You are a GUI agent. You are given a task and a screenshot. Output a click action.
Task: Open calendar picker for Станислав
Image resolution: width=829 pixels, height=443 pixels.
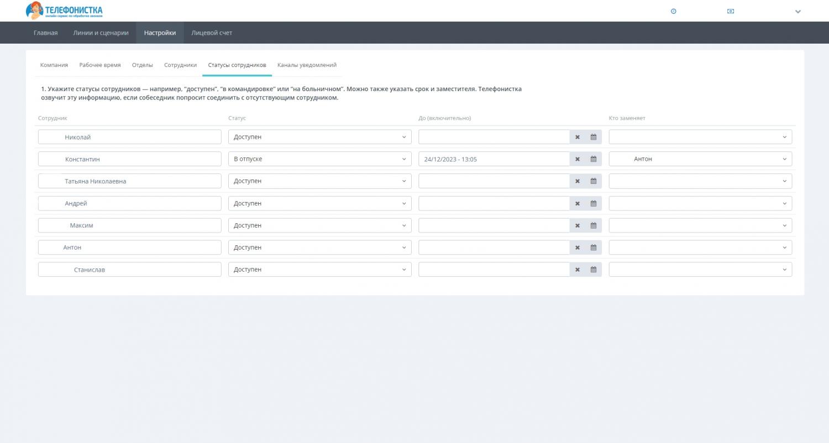(x=594, y=270)
